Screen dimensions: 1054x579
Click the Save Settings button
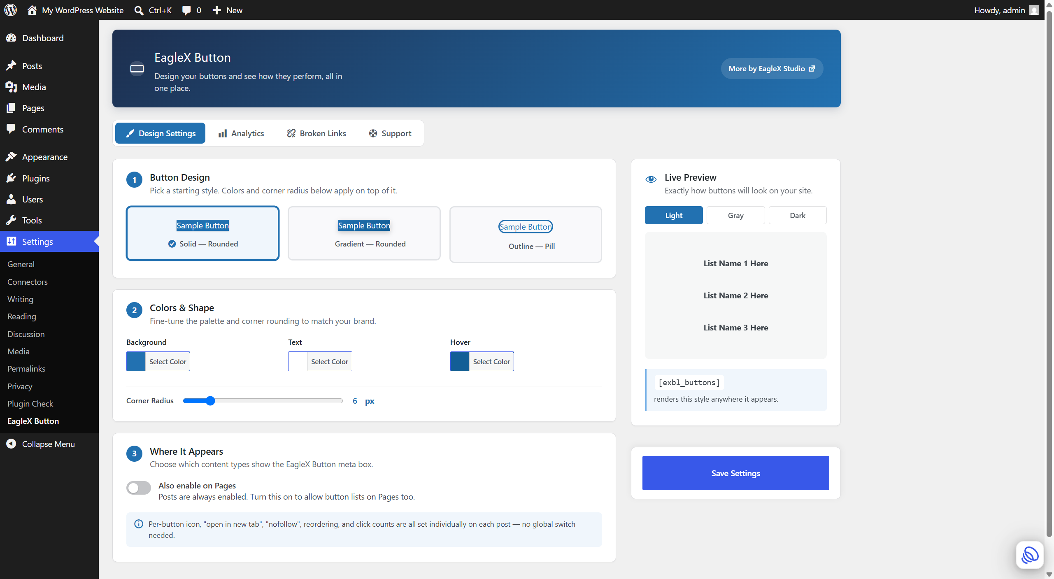(735, 473)
